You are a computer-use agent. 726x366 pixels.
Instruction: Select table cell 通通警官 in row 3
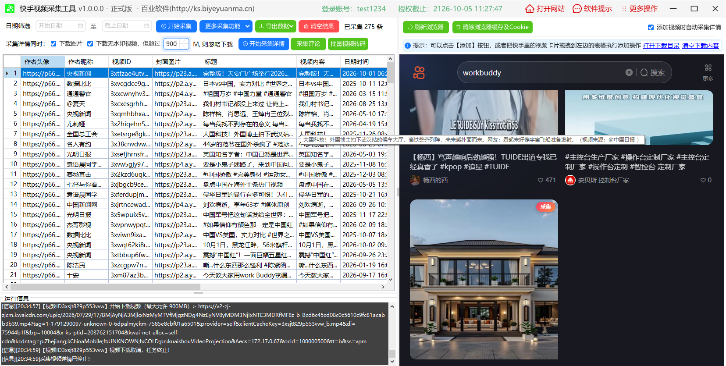(x=87, y=94)
